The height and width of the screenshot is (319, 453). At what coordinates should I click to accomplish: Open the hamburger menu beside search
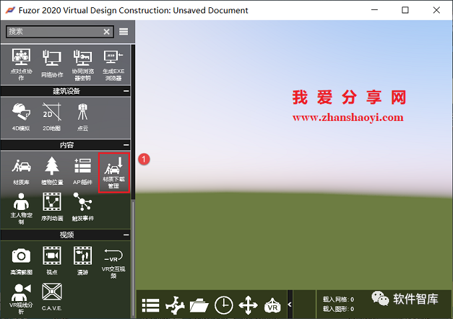(x=124, y=31)
